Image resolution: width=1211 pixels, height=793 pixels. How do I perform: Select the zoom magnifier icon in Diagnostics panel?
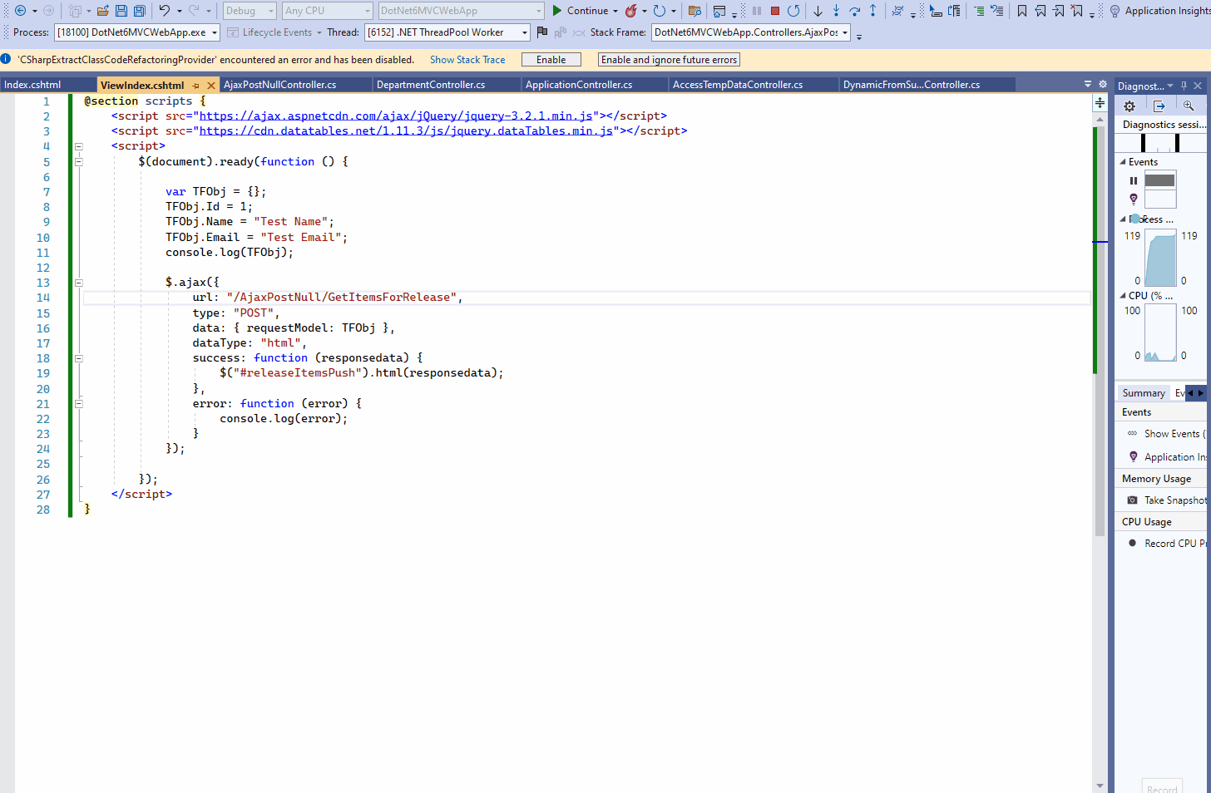[x=1189, y=106]
